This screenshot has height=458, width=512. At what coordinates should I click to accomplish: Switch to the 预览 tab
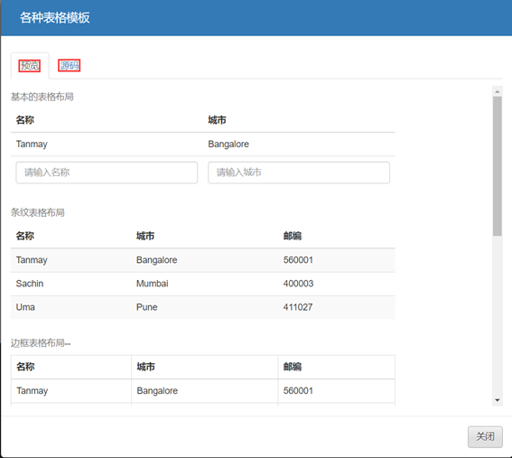pos(30,66)
